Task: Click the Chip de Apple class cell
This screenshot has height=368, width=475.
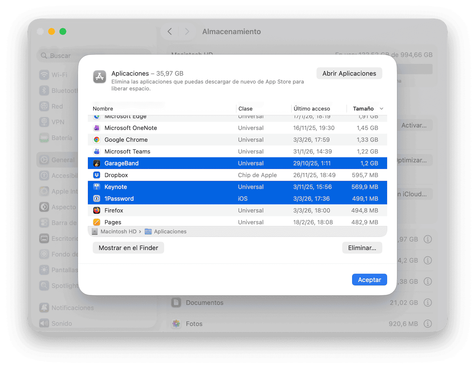Action: tap(257, 175)
